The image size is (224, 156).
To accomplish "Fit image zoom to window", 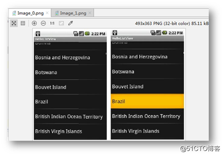I will 61,23.
